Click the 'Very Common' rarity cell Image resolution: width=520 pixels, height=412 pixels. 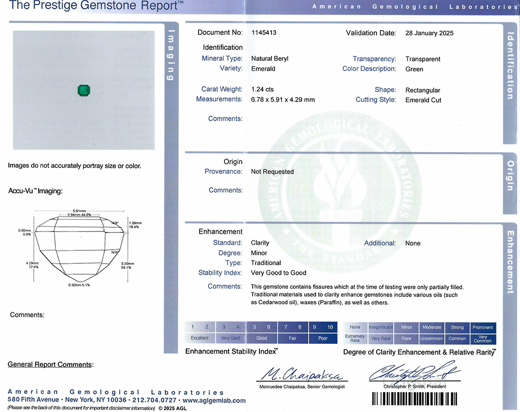click(483, 338)
